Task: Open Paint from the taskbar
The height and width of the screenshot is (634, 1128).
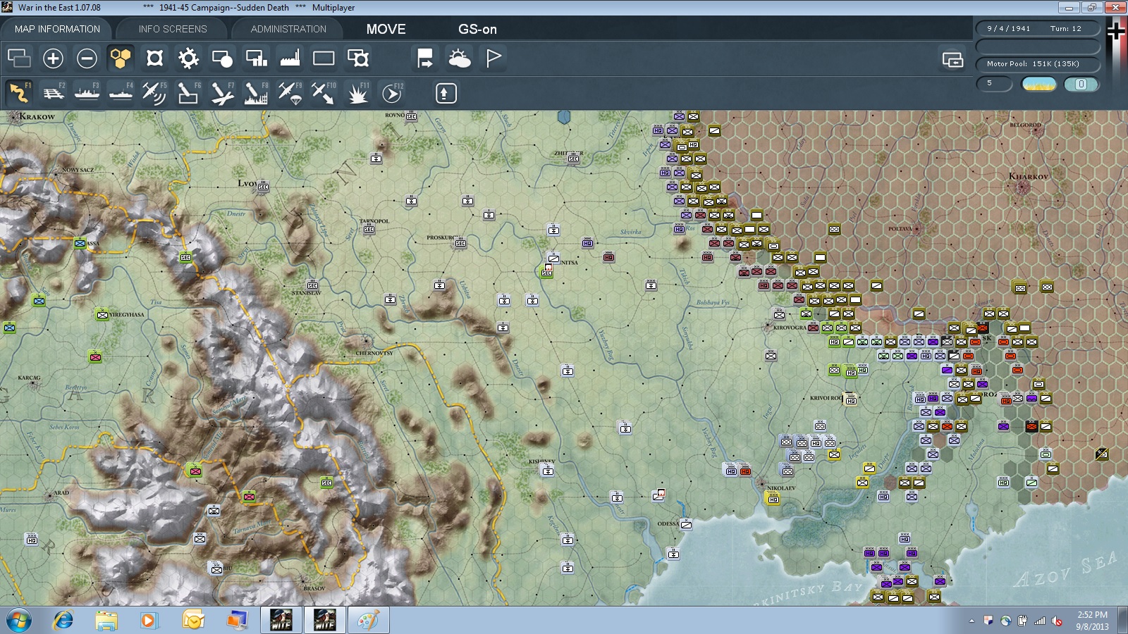Action: [367, 621]
